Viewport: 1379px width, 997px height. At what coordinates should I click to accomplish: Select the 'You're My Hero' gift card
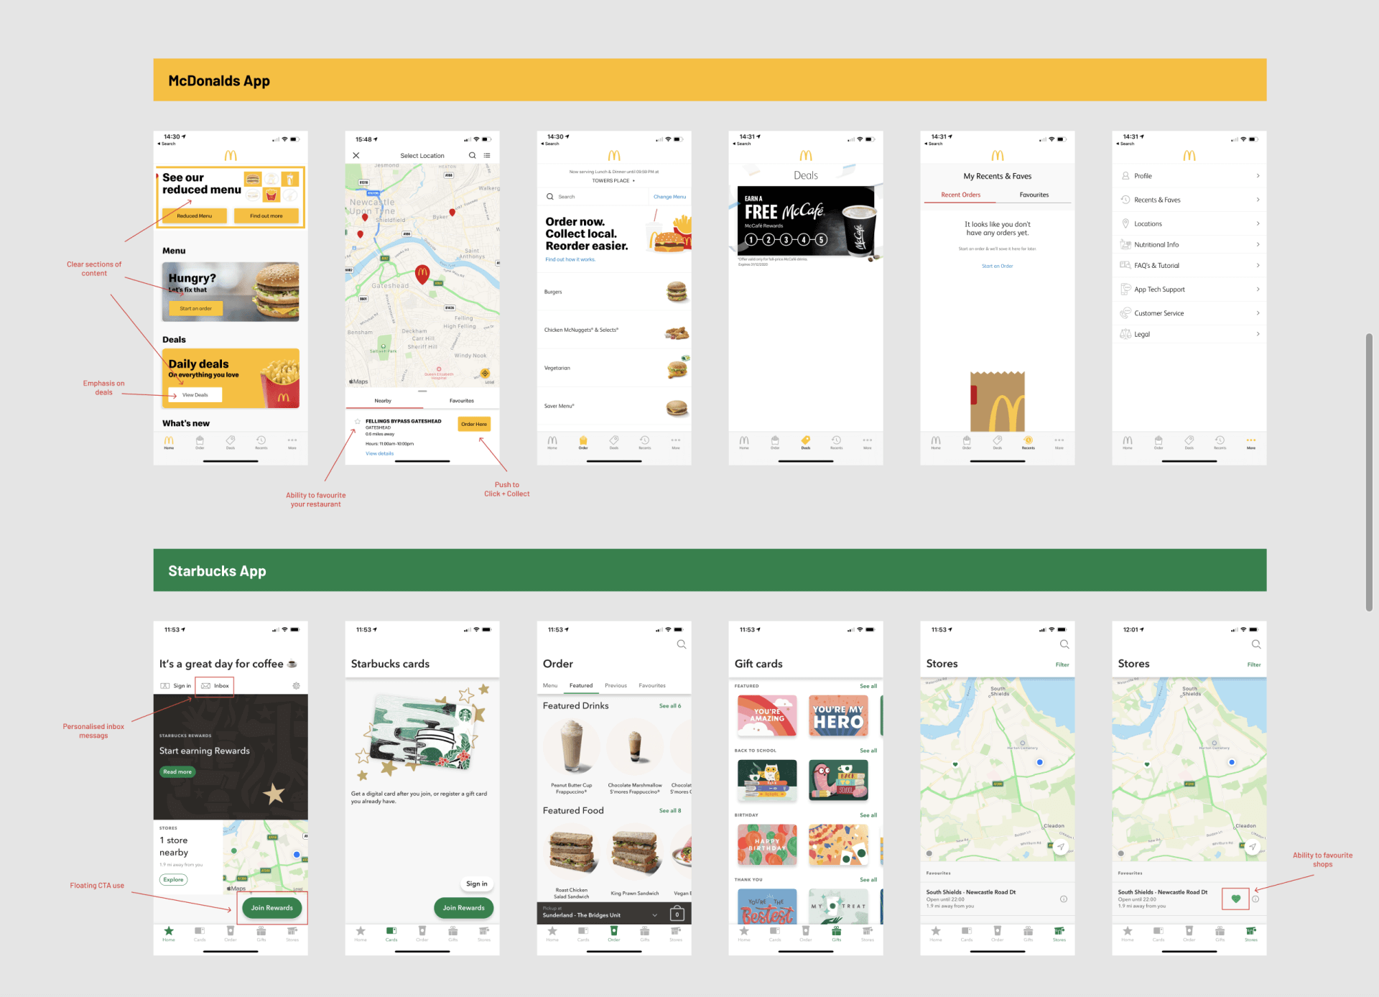tap(838, 716)
